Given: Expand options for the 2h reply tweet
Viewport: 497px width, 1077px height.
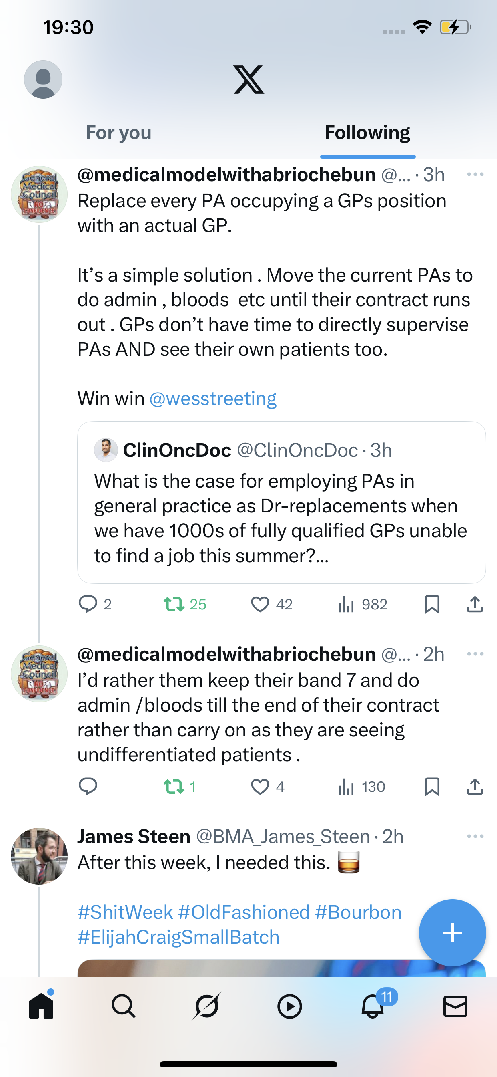Looking at the screenshot, I should [475, 654].
